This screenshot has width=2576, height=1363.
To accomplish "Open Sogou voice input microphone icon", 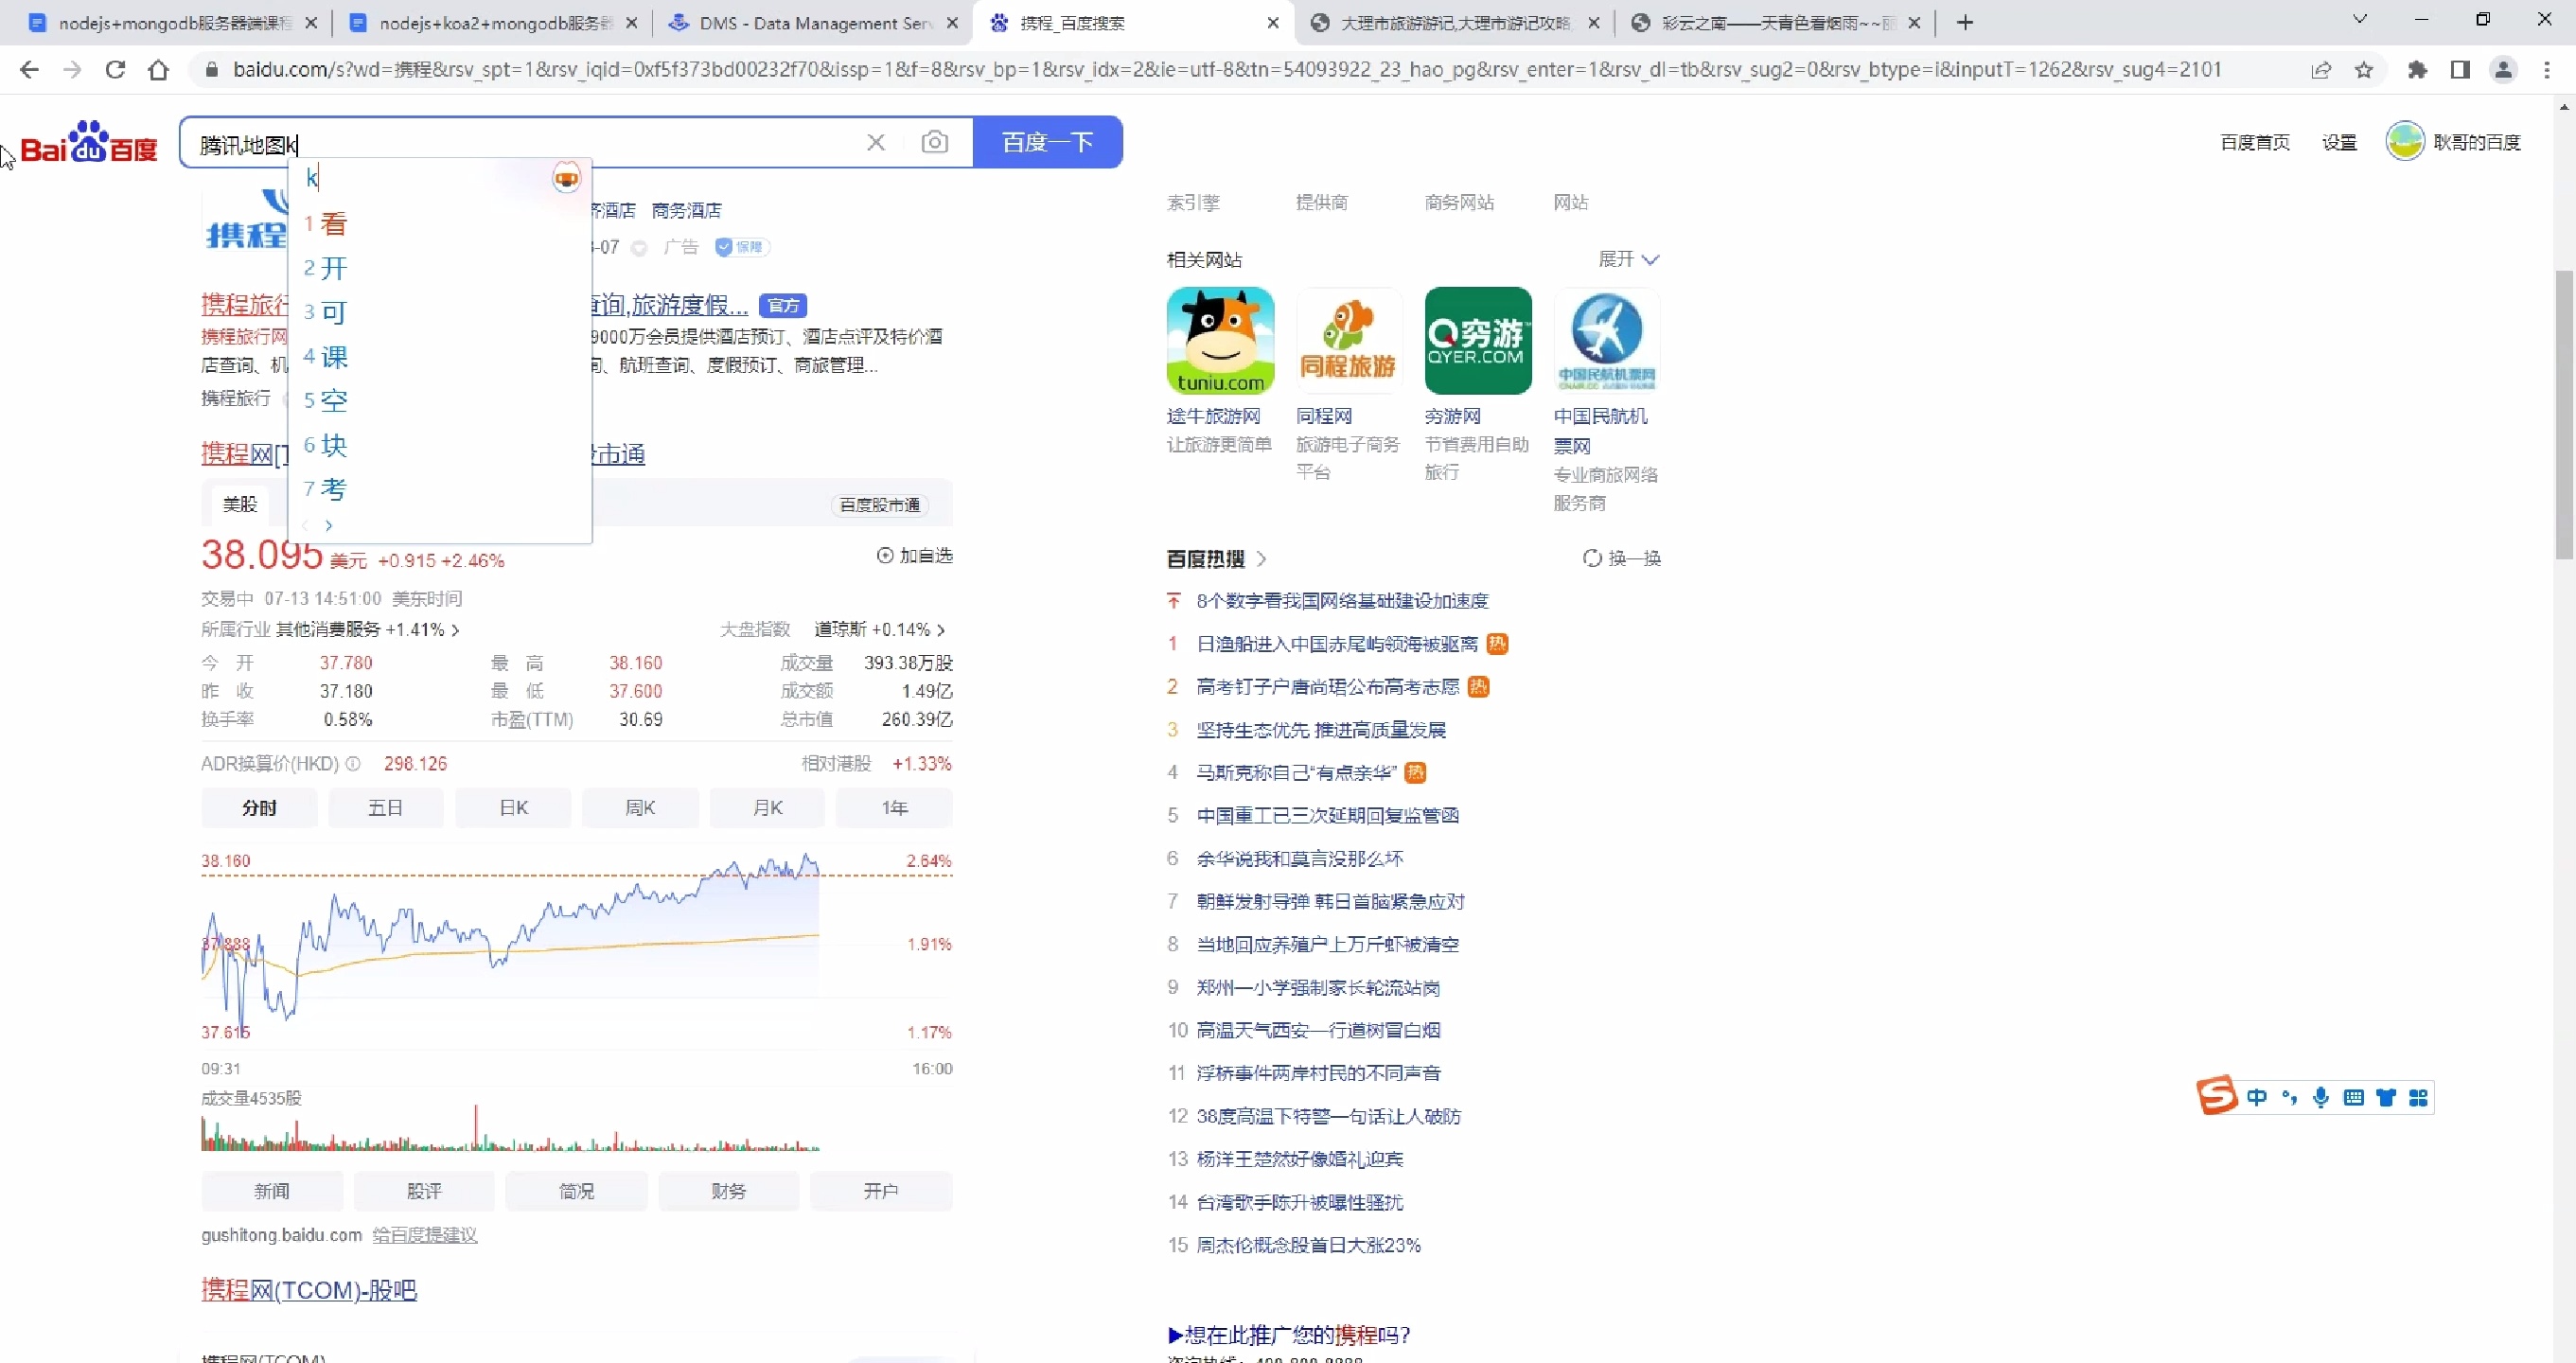I will (2320, 1097).
